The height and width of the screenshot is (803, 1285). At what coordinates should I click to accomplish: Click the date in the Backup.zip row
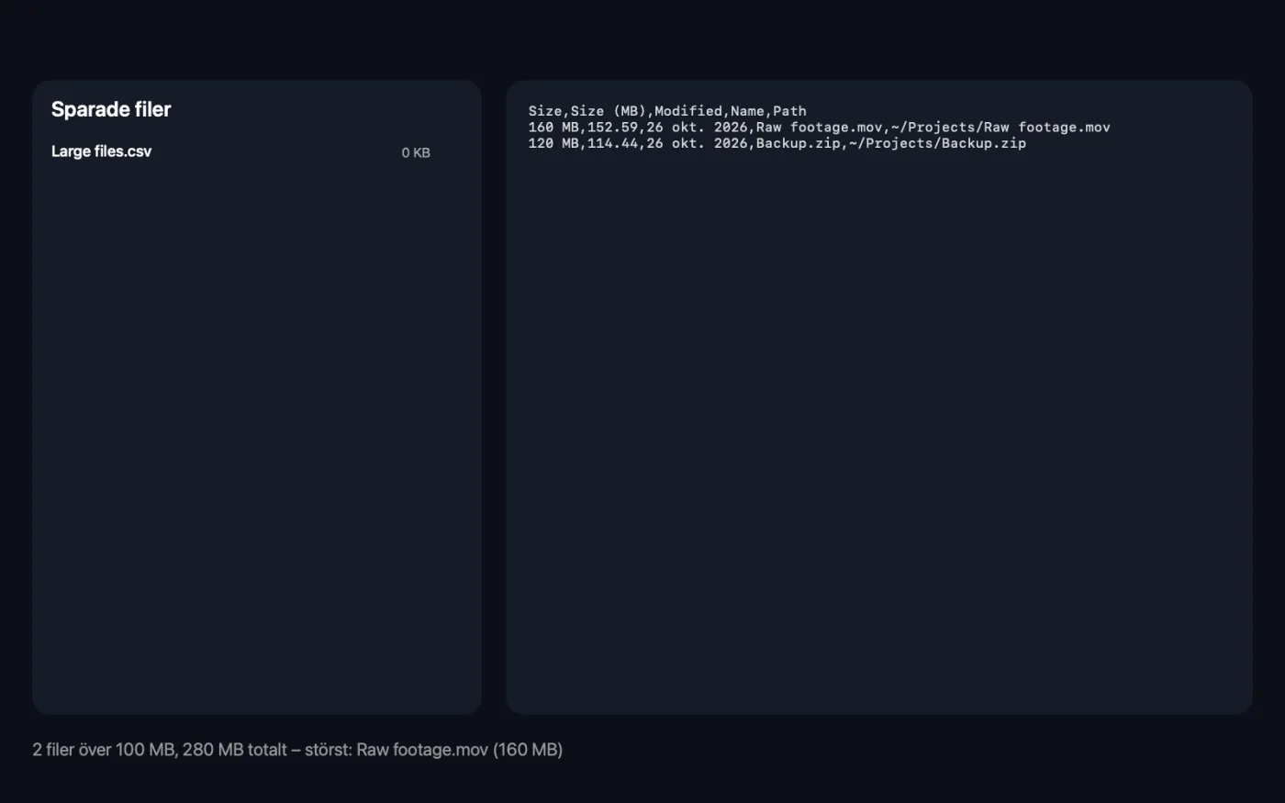(697, 143)
